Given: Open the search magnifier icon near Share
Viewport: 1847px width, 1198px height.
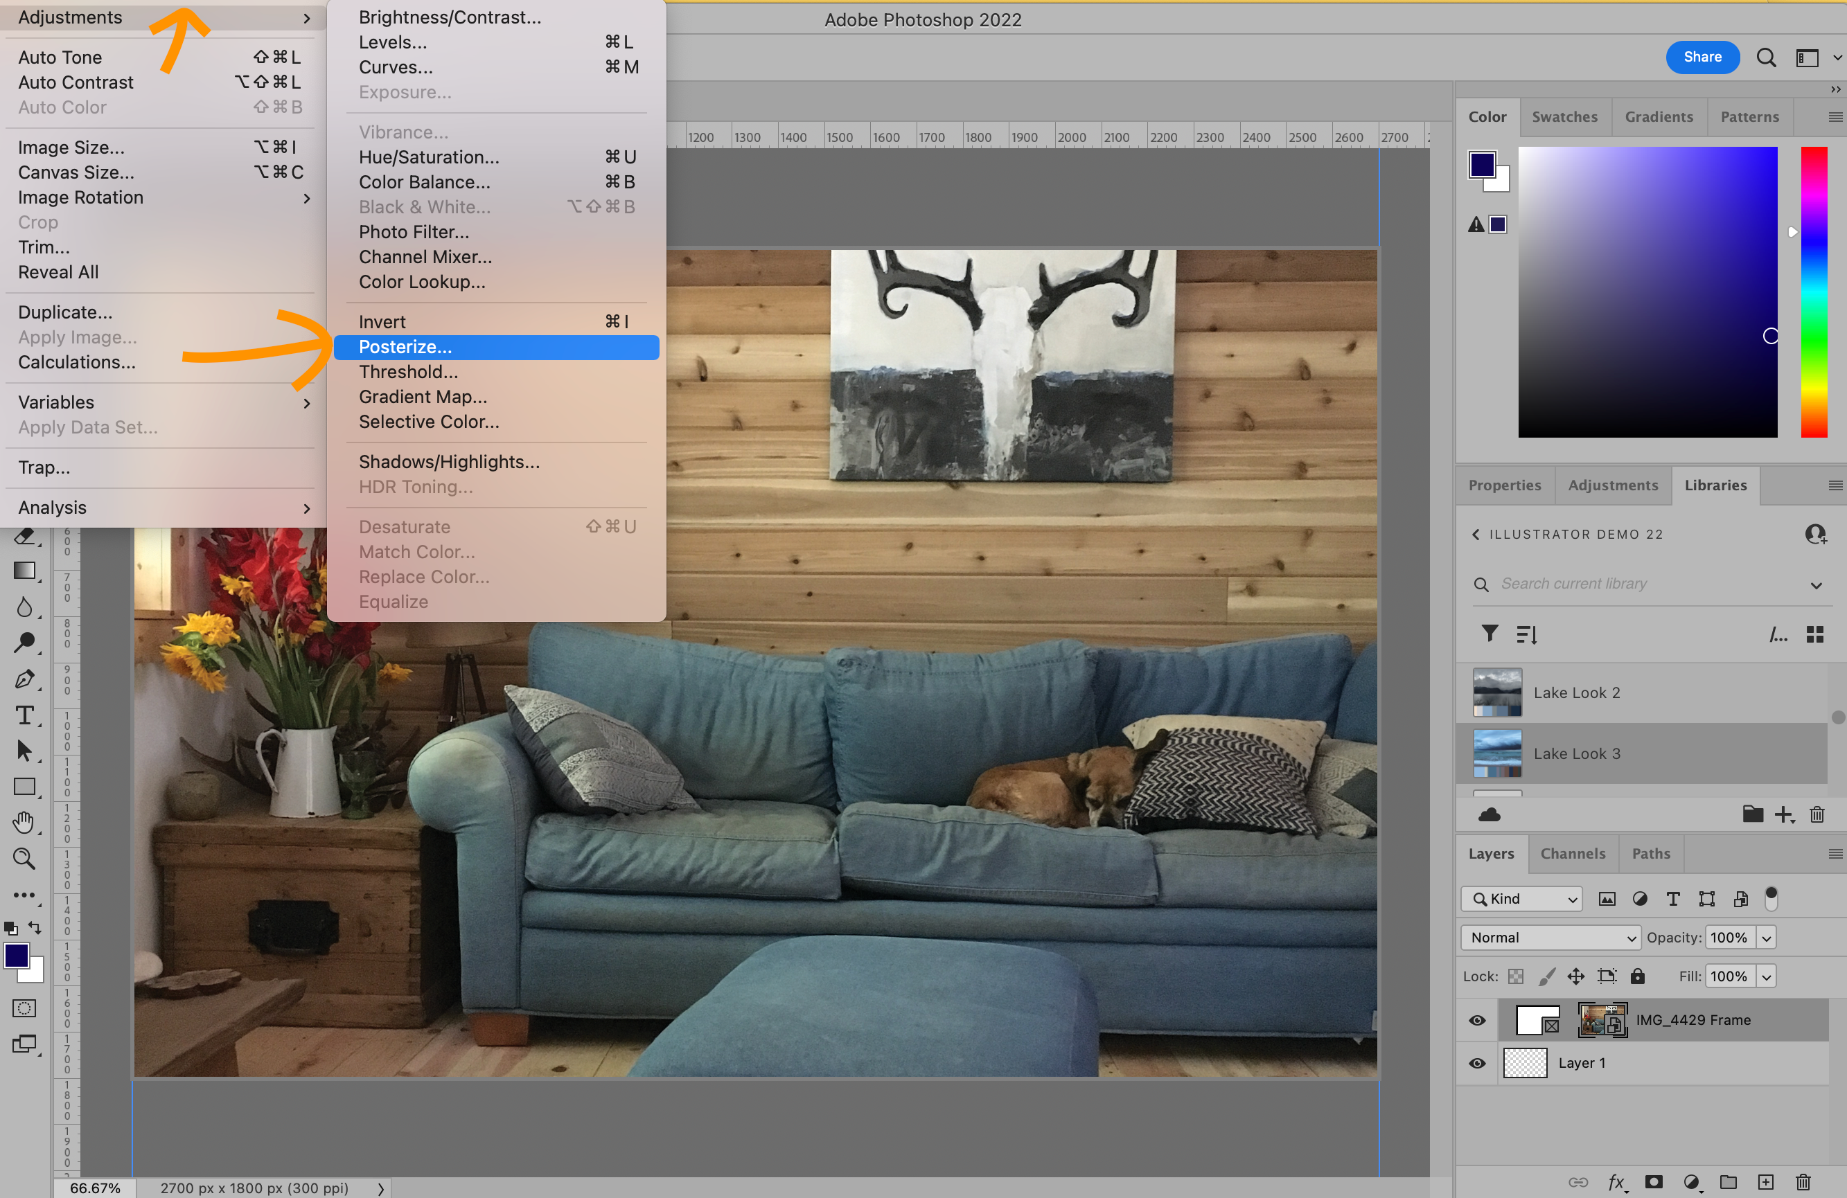Looking at the screenshot, I should tap(1767, 57).
